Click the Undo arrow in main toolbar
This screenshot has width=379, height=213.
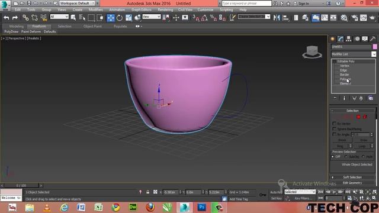(x=7, y=18)
